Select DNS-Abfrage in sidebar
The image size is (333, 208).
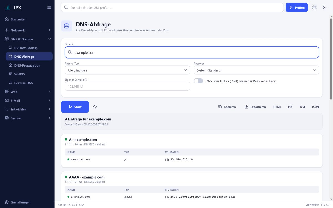(x=29, y=57)
